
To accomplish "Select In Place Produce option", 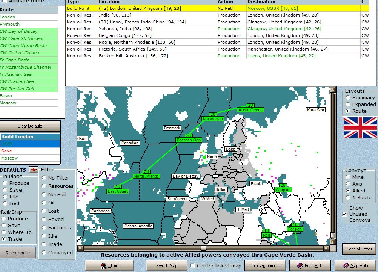I will coord(5,183).
